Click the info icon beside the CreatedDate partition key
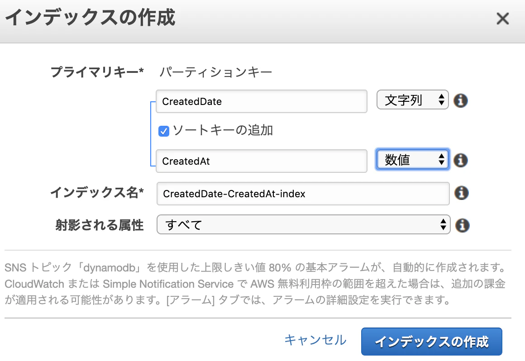This screenshot has height=361, width=525. [x=460, y=101]
